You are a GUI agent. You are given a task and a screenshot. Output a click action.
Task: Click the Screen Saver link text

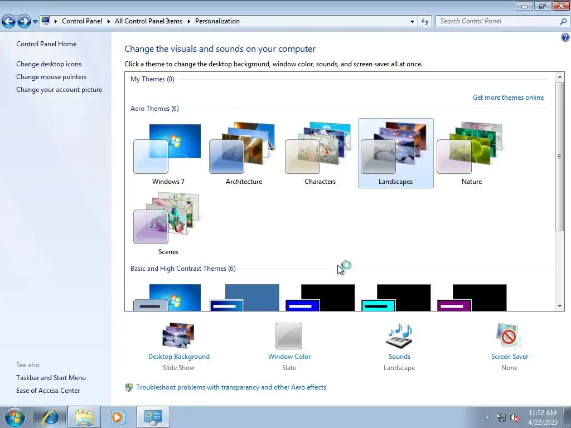[x=510, y=357]
